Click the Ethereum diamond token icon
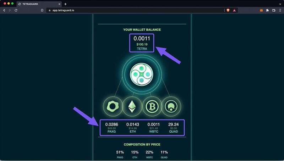The image size is (284, 161). 132,106
